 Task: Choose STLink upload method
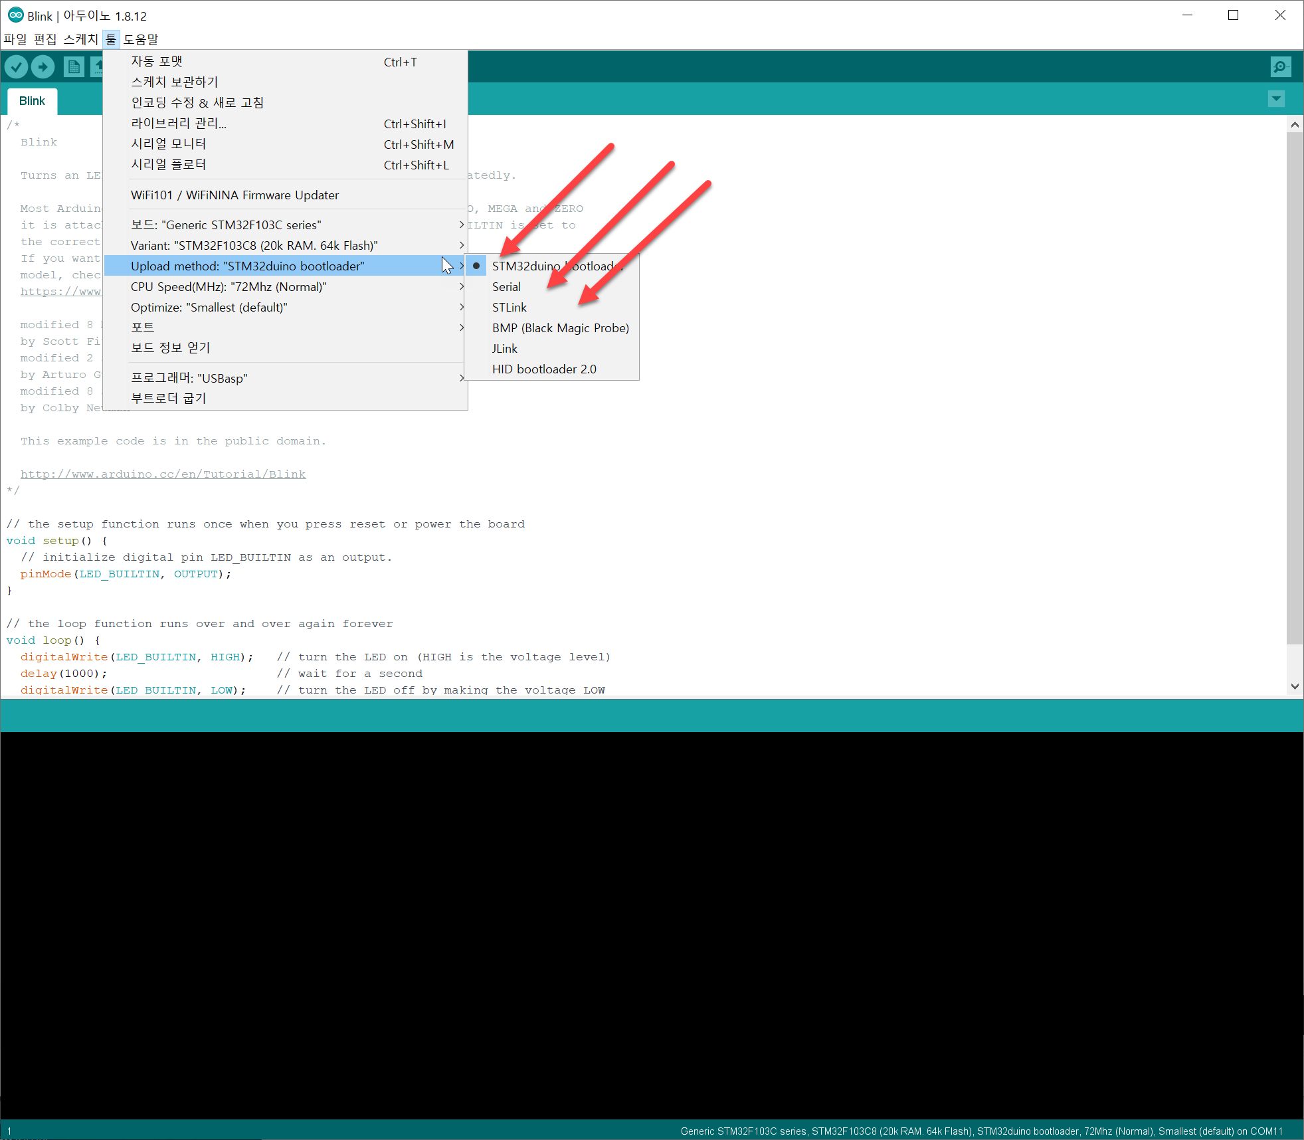pos(510,308)
